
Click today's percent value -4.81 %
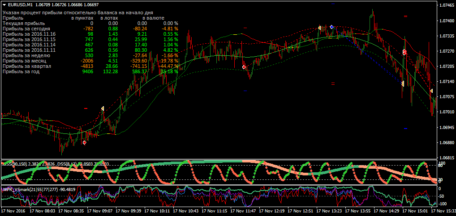[x=169, y=29]
